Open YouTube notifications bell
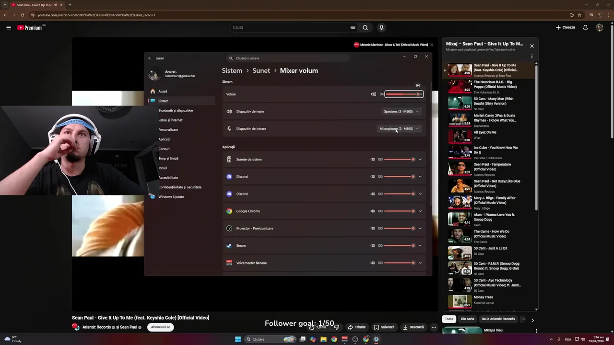Screen dimensions: 614x345 585,28
